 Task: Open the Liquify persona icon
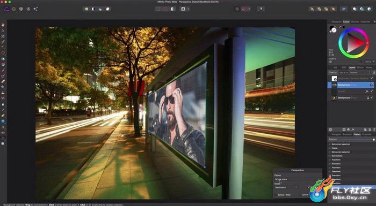pyautogui.click(x=14, y=9)
